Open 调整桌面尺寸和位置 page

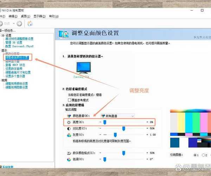point(18,72)
